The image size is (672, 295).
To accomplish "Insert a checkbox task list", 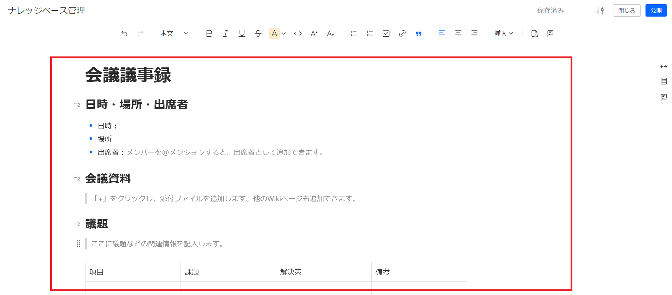I will coord(386,34).
